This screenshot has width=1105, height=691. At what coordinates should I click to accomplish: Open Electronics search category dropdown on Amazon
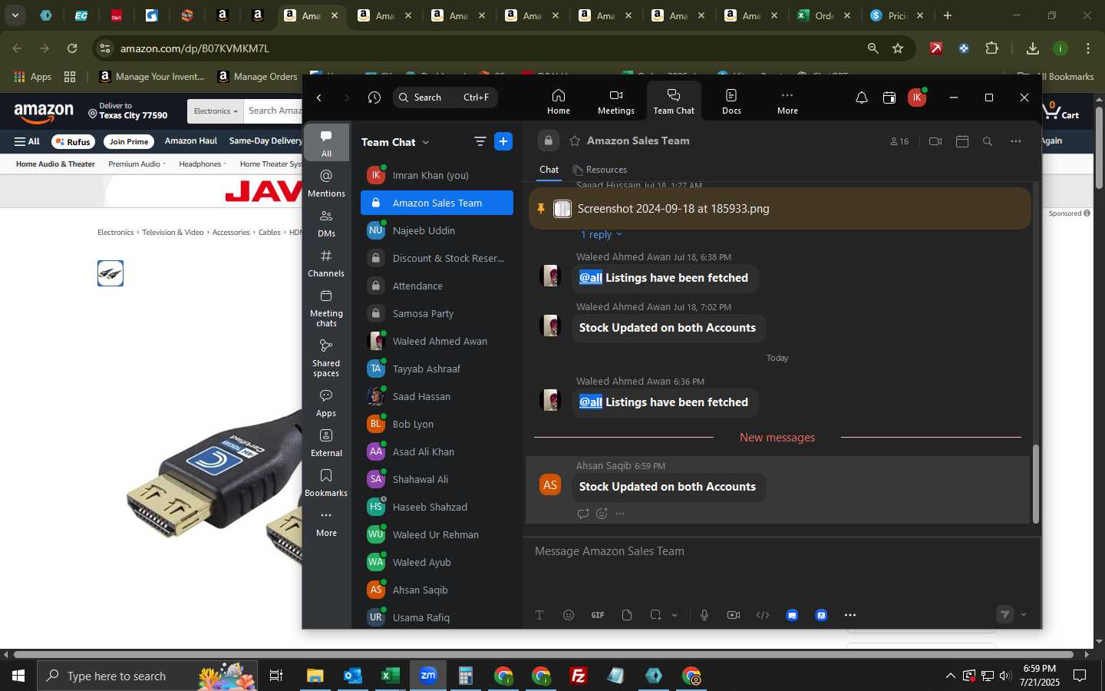(x=216, y=111)
